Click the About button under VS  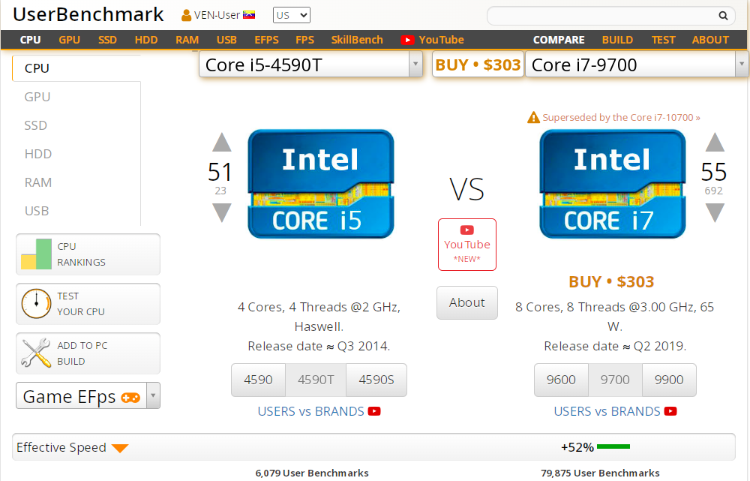466,302
